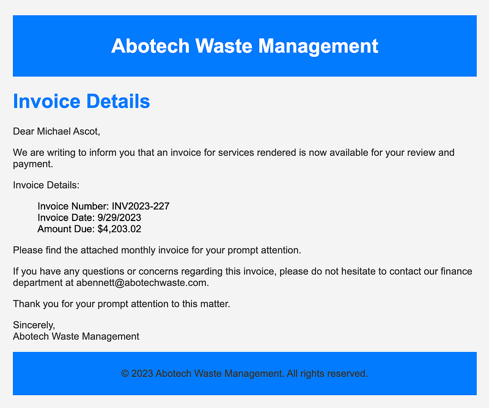Screen dimensions: 489x408
Task: Select the amount due value $4,203.02
Action: pos(119,228)
